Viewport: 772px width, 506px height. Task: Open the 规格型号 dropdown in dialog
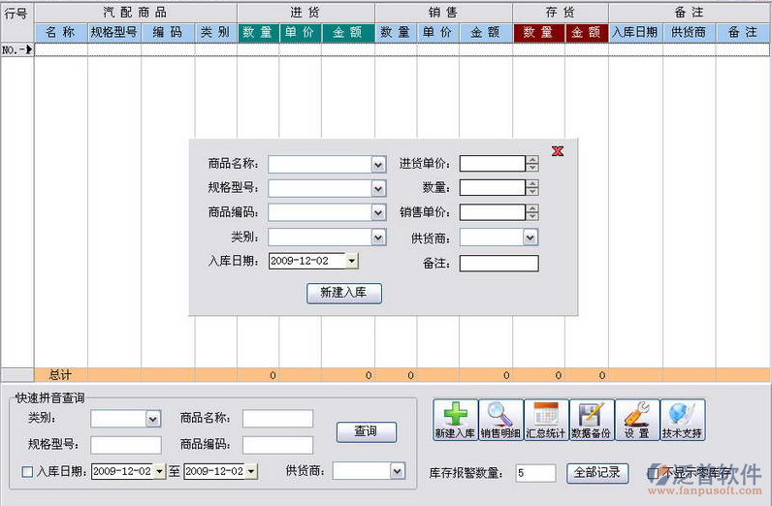tap(378, 188)
